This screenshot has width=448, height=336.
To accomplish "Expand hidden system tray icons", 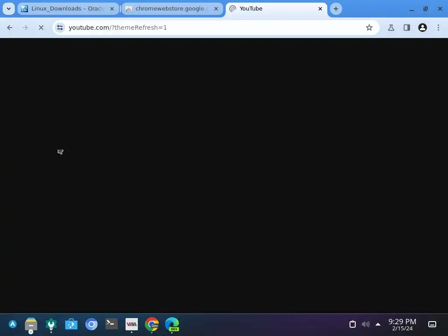I will click(378, 324).
